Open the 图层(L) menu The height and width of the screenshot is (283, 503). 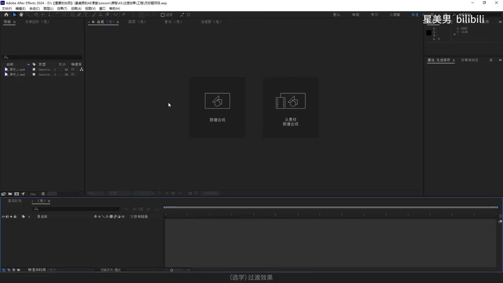point(48,8)
